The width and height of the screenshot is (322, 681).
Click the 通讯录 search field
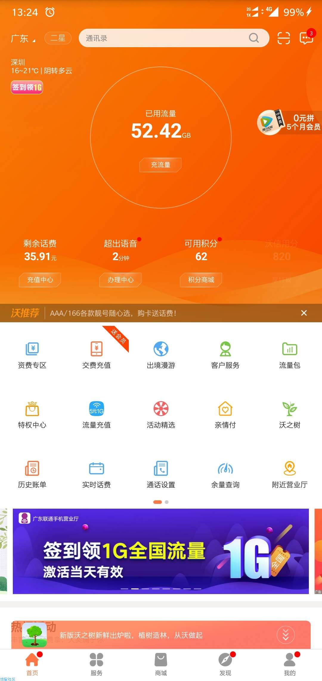174,38
